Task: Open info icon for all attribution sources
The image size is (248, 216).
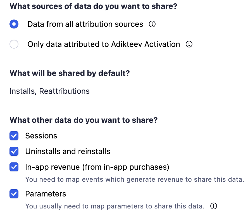Action: tap(152, 24)
